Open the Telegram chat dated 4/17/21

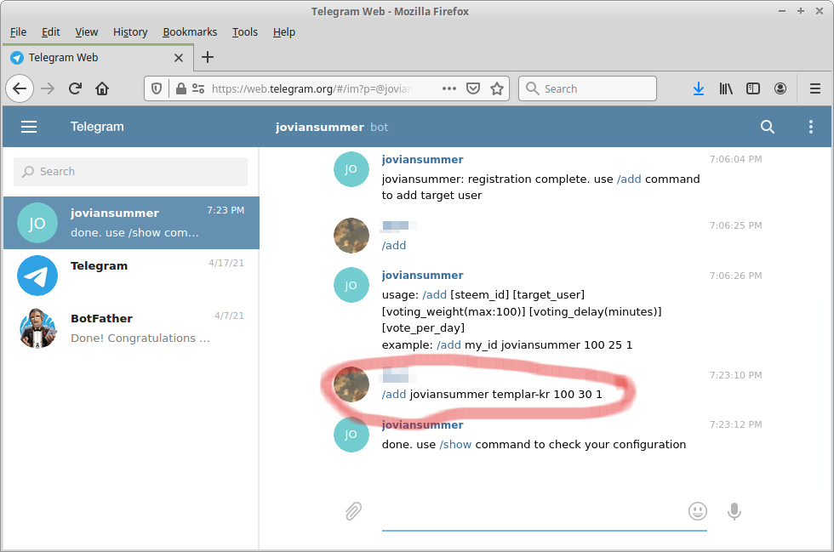(x=131, y=276)
